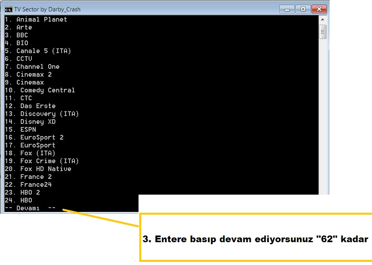Maximize the TV Sector window
This screenshot has height=265, width=372.
(x=303, y=9)
